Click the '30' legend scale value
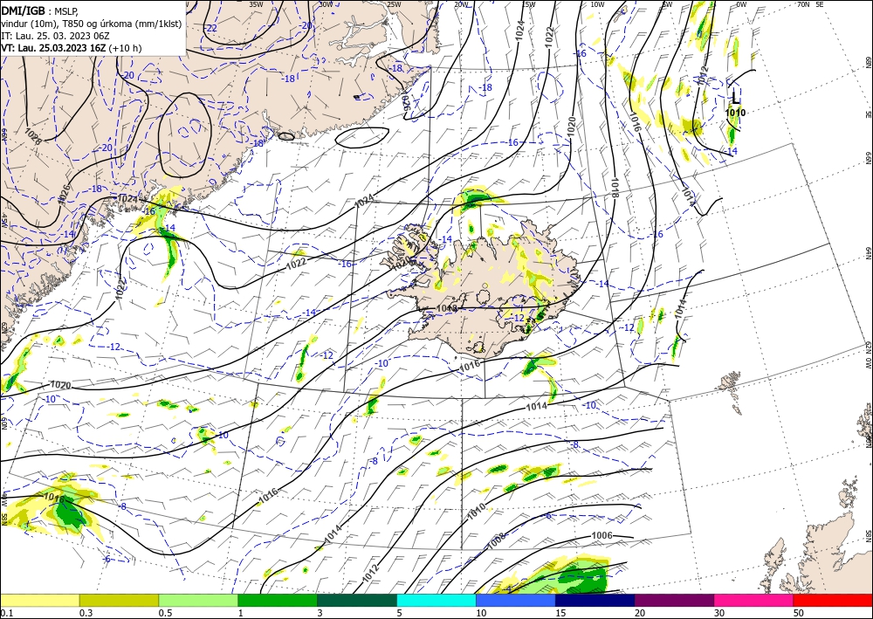 (x=719, y=613)
